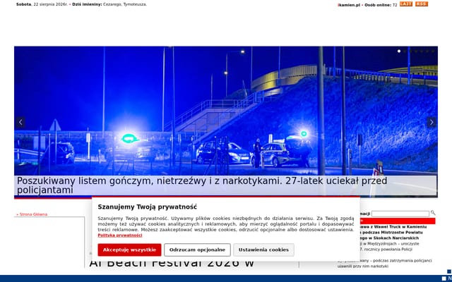Jump to the last carousel dot

click(433, 51)
